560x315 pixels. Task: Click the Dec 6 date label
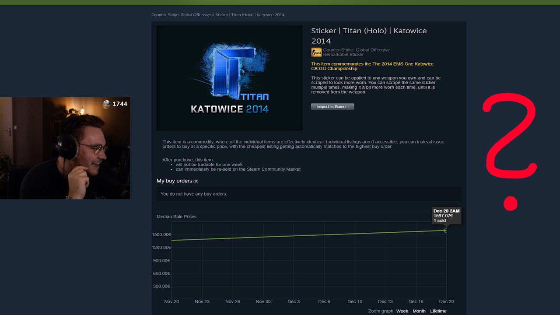pos(324,301)
